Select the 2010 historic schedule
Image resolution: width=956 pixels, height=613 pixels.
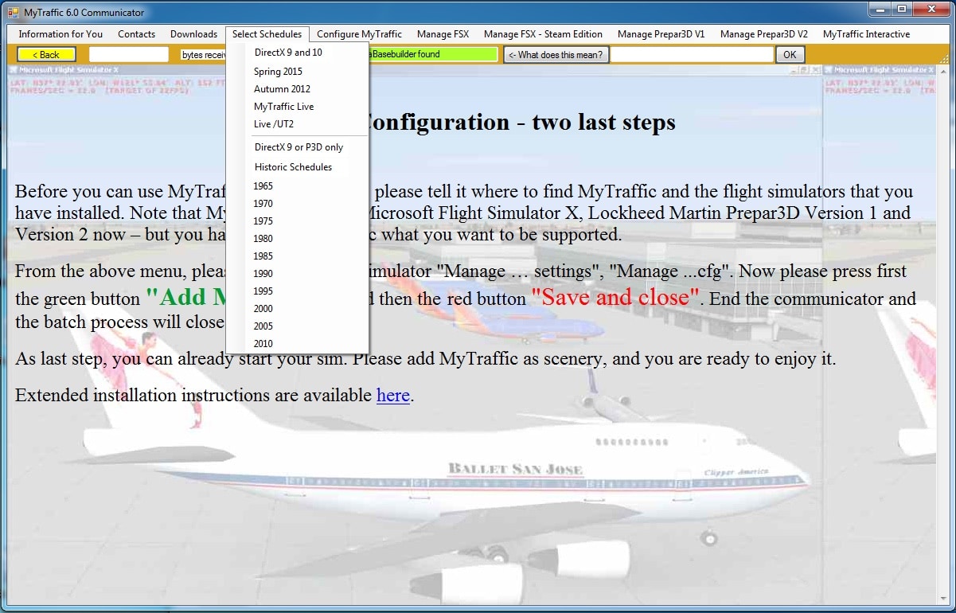coord(263,344)
